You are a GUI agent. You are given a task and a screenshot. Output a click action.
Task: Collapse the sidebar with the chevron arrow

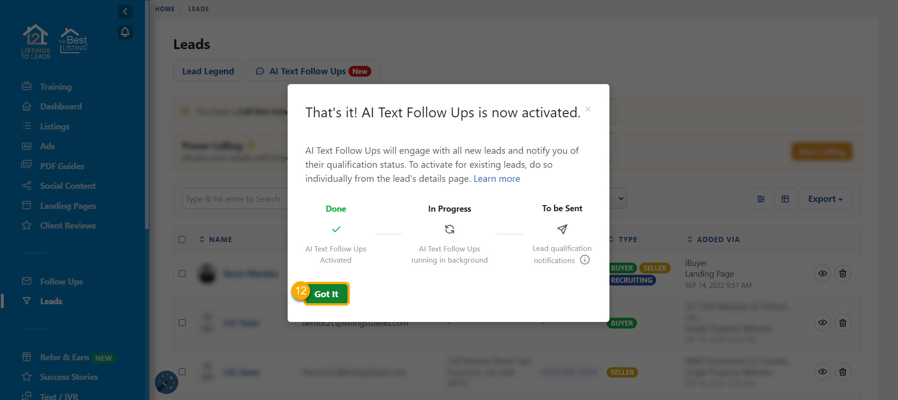125,12
